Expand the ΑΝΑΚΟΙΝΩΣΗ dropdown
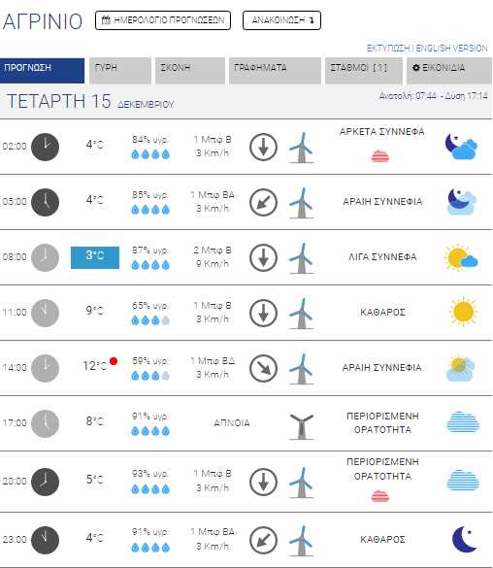 (281, 20)
